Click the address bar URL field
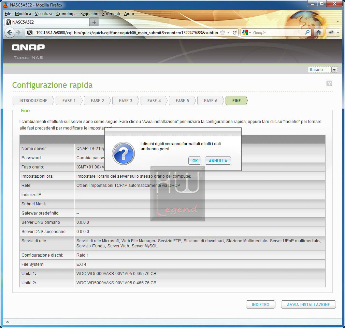Screen dimensions: 345x328 coord(127,32)
